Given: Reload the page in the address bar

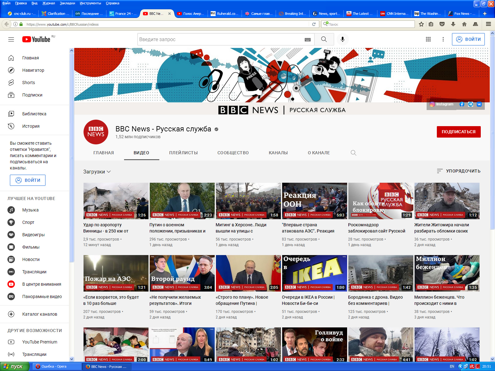Looking at the screenshot, I should 314,24.
